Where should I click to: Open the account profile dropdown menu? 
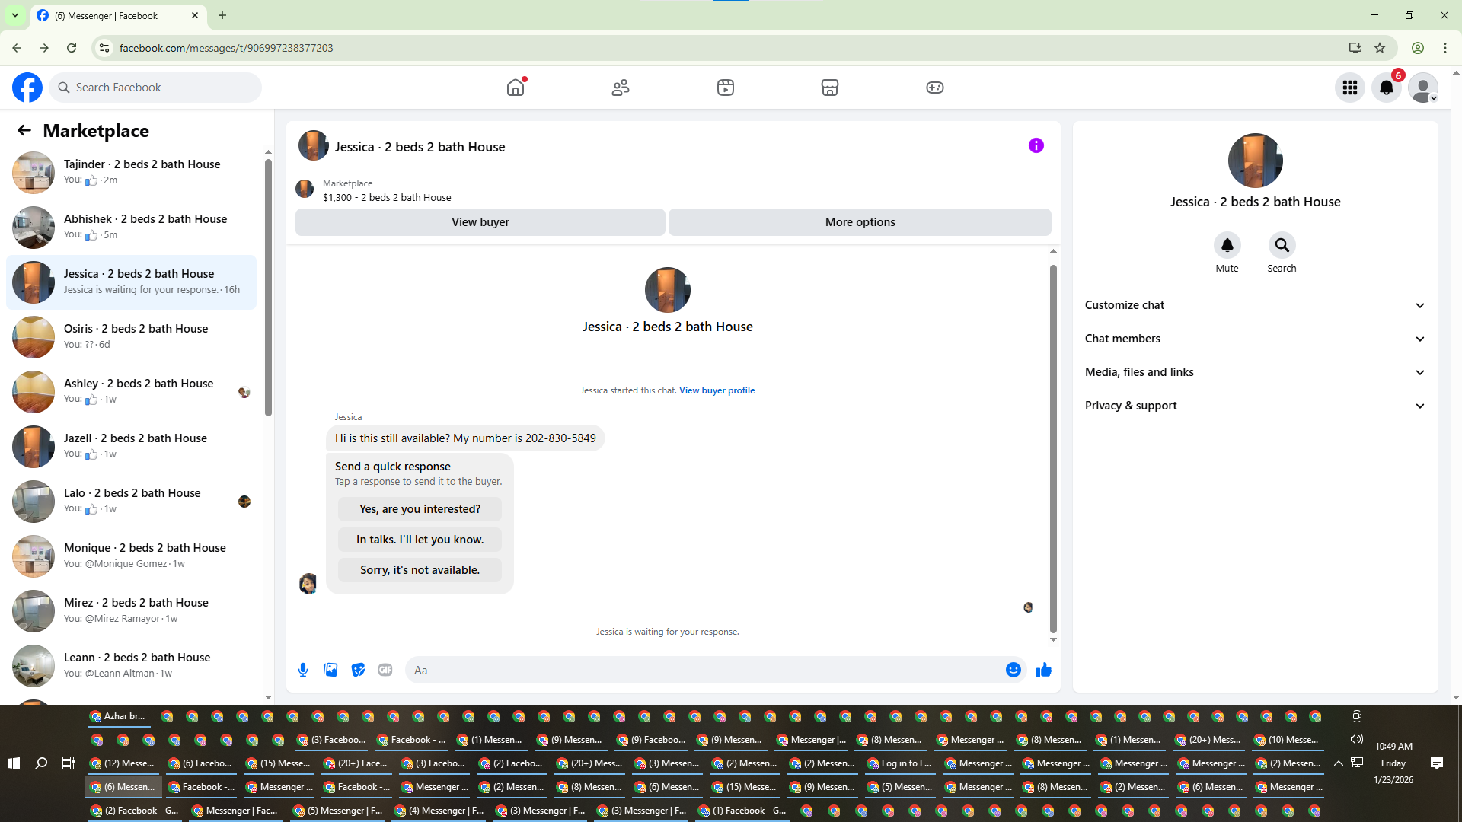click(x=1422, y=88)
